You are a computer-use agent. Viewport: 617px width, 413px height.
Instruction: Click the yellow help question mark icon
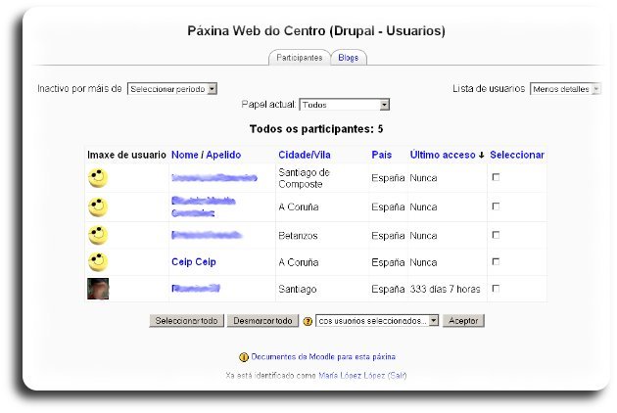308,321
